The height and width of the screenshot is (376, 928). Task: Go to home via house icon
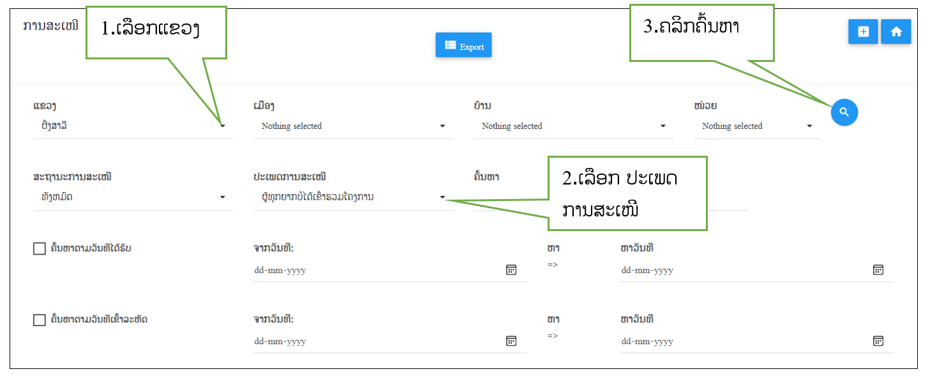coord(895,32)
